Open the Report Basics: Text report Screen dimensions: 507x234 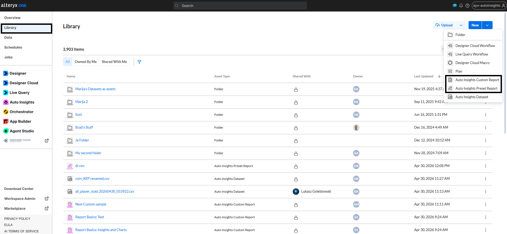click(90, 217)
